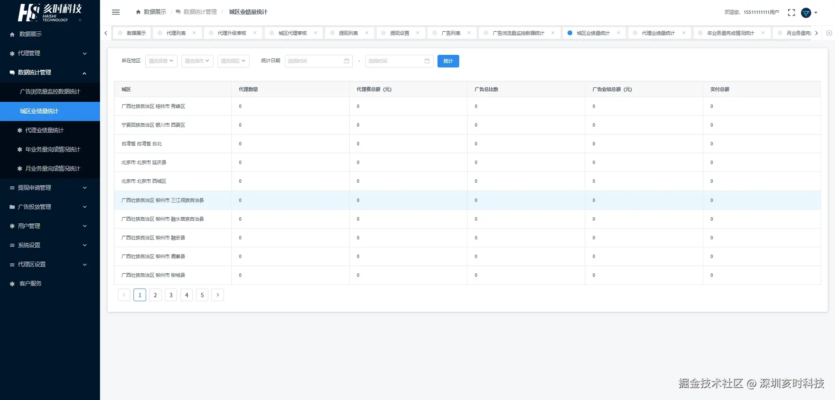
Task: Click the 亥时科技 logo
Action: point(50,12)
